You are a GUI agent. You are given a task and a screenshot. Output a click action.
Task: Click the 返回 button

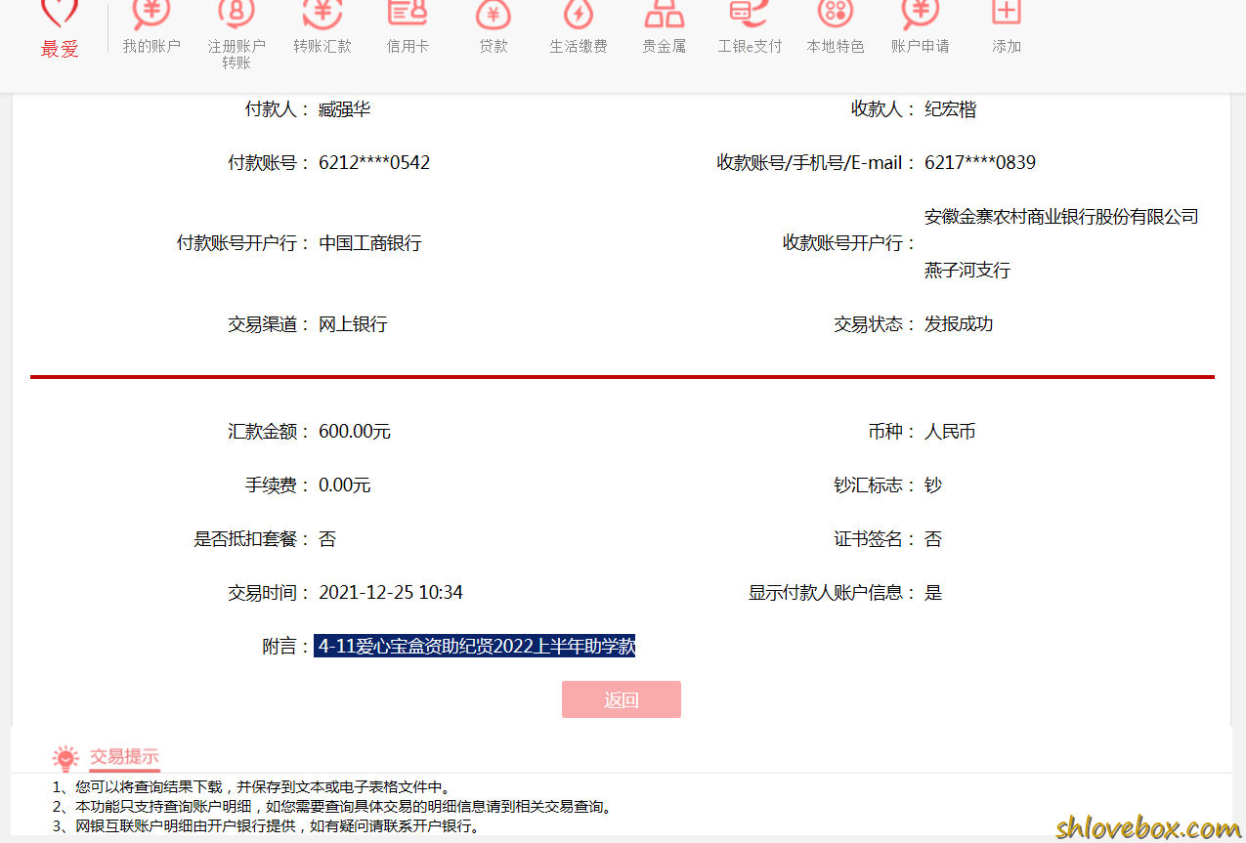[x=622, y=699]
